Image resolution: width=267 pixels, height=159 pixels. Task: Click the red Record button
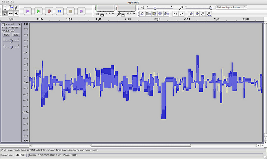pos(49,11)
